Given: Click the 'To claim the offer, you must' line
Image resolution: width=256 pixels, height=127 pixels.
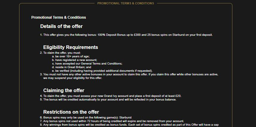Looking at the screenshot, I should tap(62, 53).
